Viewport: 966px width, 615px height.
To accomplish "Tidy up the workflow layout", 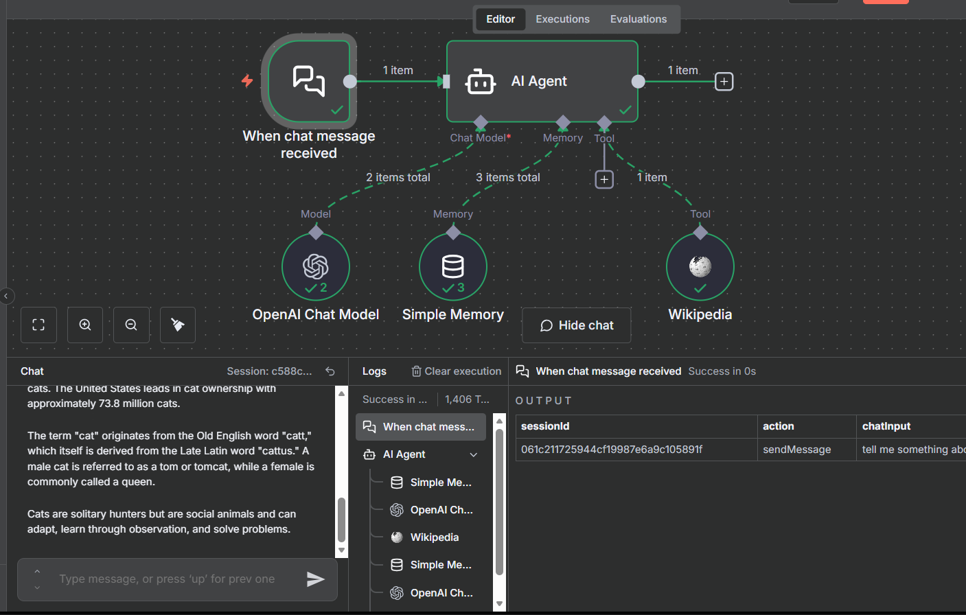I will point(177,325).
